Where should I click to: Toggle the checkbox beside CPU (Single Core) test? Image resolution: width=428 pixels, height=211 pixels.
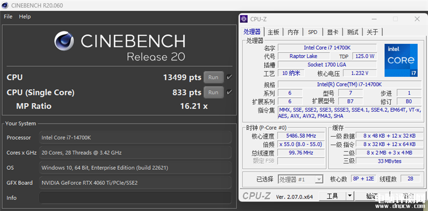(x=230, y=92)
